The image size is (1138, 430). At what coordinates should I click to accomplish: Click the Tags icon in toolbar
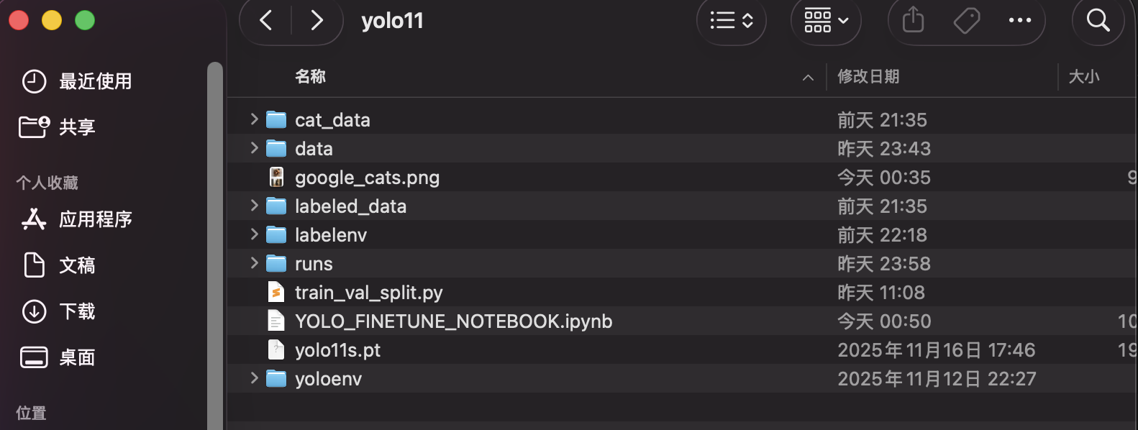(966, 20)
